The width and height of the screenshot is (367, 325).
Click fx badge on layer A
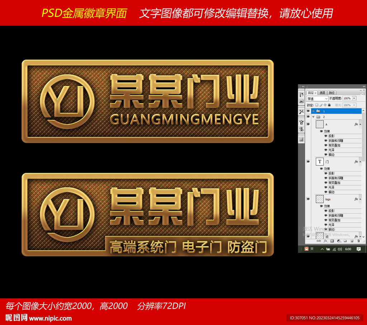356,124
